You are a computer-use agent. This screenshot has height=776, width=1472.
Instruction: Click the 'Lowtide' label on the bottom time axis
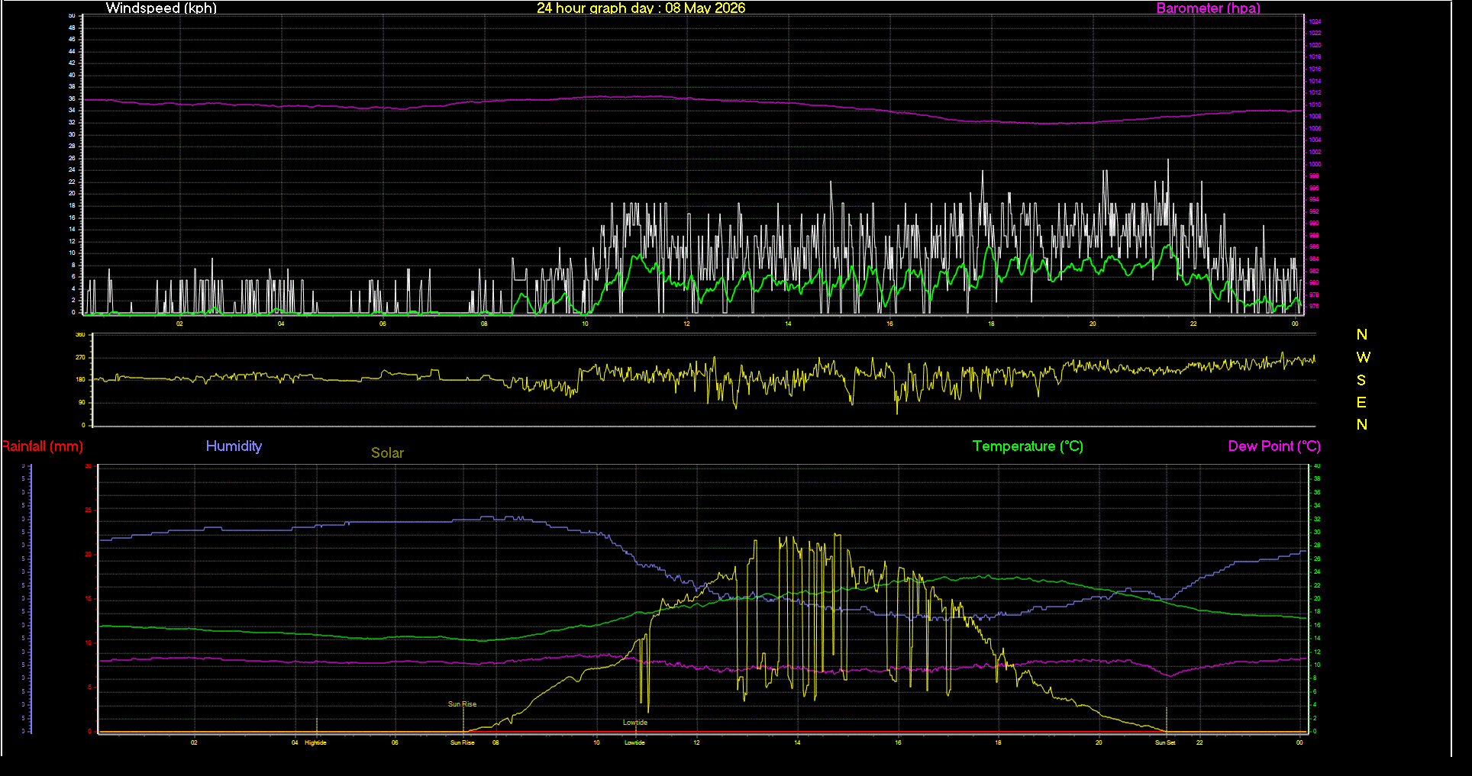[x=634, y=742]
